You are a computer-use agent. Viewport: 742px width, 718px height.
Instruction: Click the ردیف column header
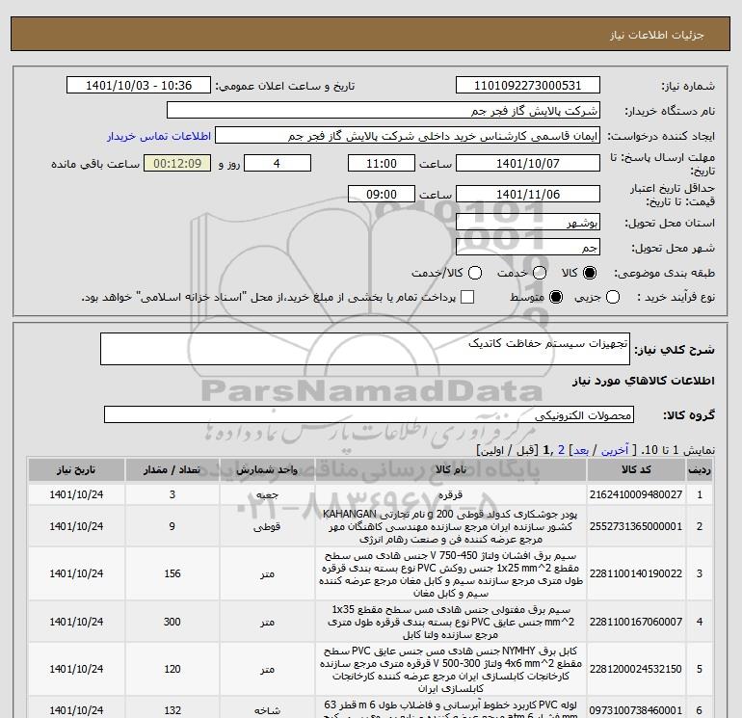700,469
